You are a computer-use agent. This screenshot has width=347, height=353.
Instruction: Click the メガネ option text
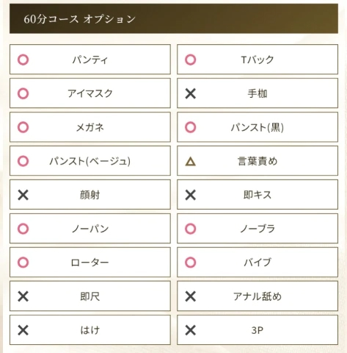tap(90, 127)
